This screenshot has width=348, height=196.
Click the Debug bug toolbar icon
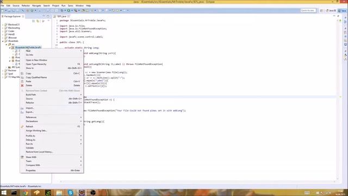(62, 10)
